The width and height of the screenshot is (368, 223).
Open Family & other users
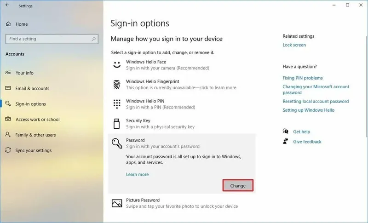35,135
